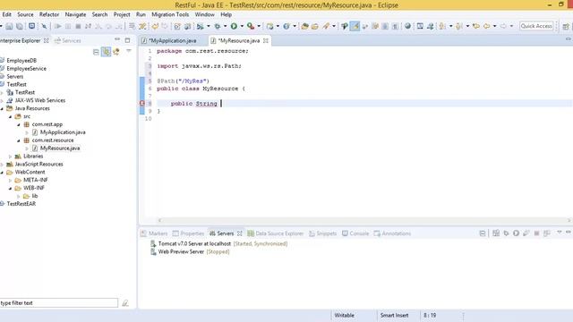The image size is (573, 322).
Task: Click the error marker on line 8
Action: pyautogui.click(x=142, y=104)
